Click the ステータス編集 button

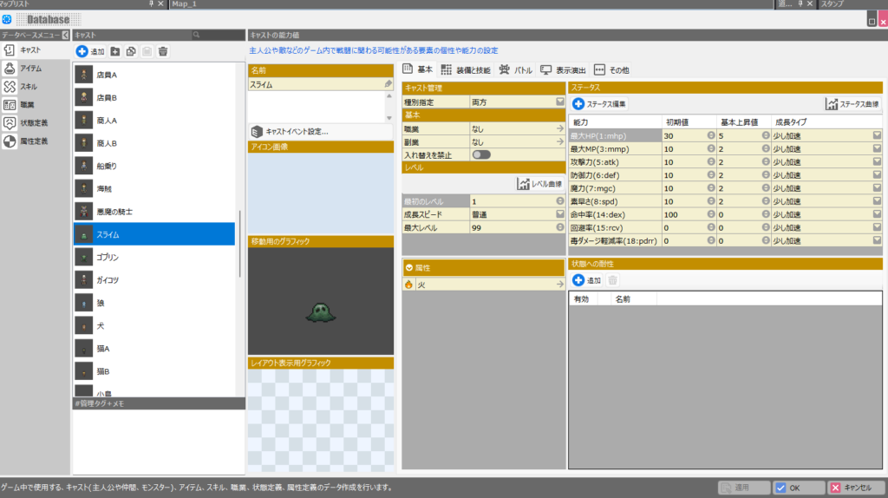pos(599,104)
